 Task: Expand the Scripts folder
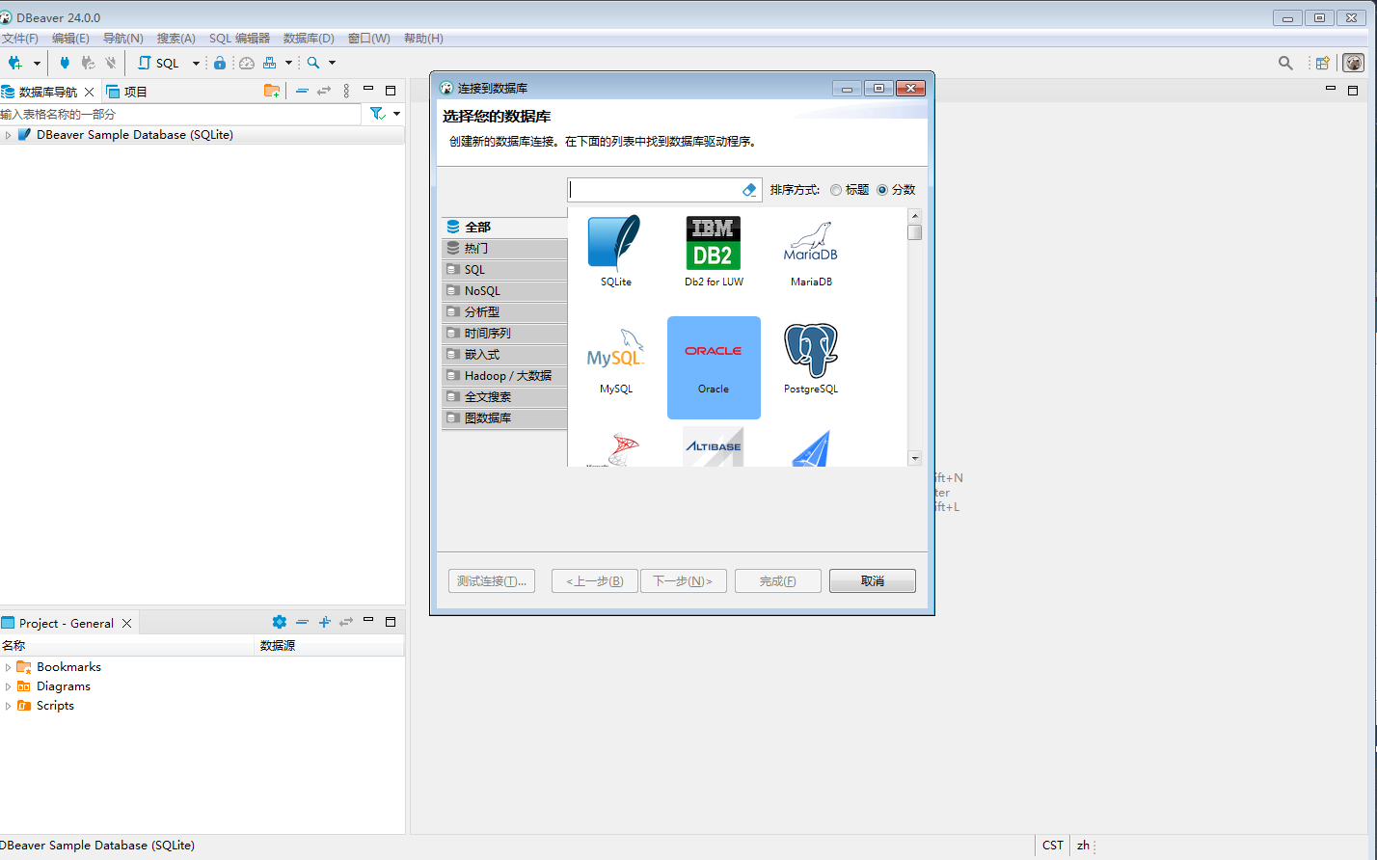(x=8, y=706)
